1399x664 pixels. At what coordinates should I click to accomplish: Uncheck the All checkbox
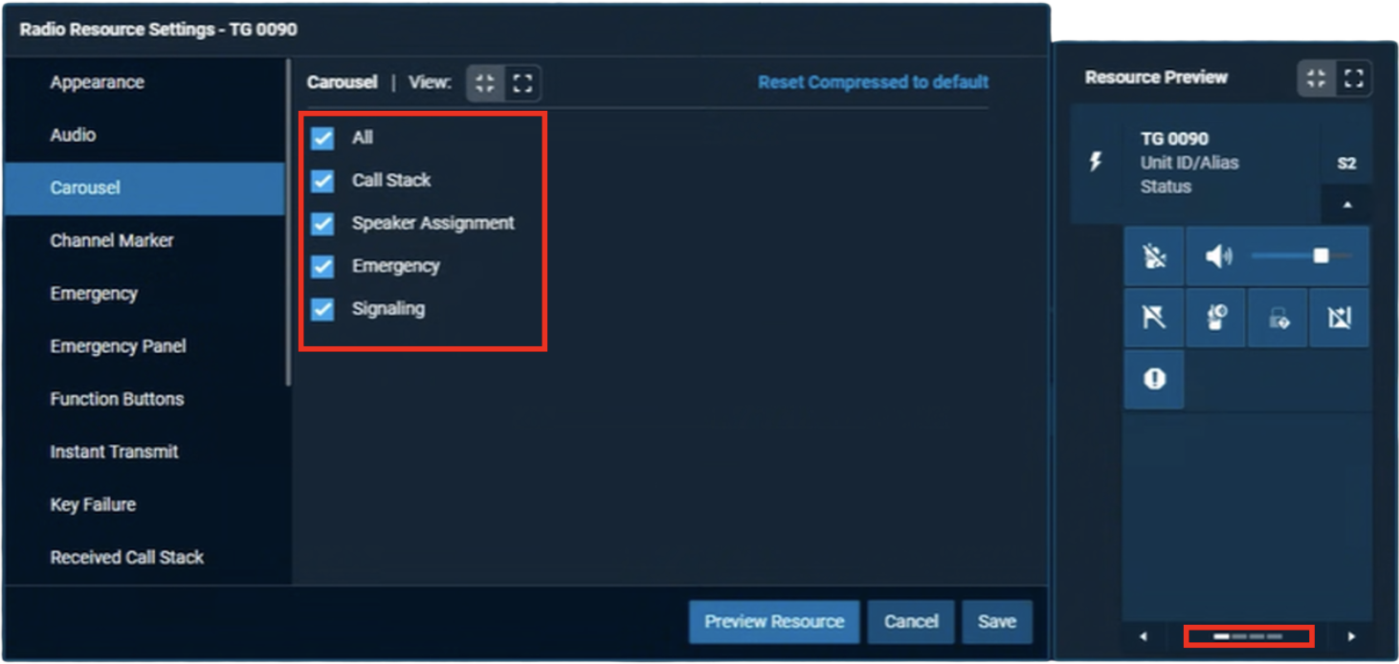click(x=322, y=138)
